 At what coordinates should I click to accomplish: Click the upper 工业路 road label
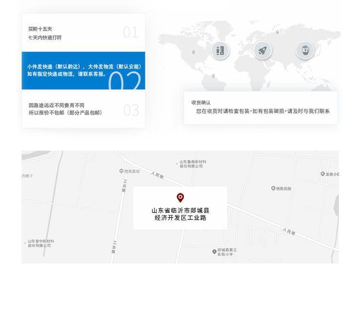point(124,186)
